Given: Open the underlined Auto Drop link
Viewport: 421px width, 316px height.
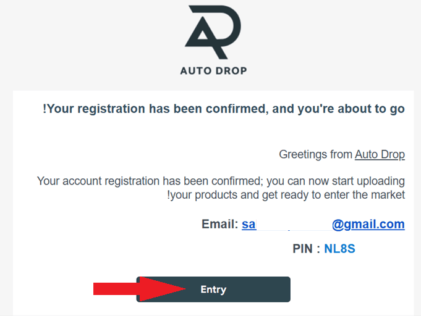Looking at the screenshot, I should [380, 154].
